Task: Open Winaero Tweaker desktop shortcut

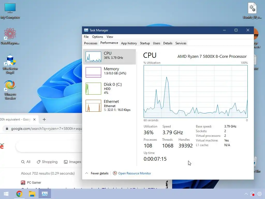Action: [x=10, y=90]
